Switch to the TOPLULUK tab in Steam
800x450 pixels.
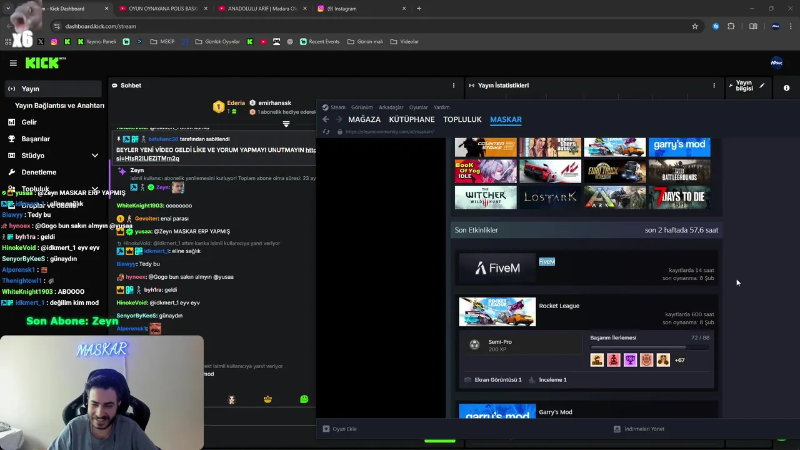click(x=462, y=119)
